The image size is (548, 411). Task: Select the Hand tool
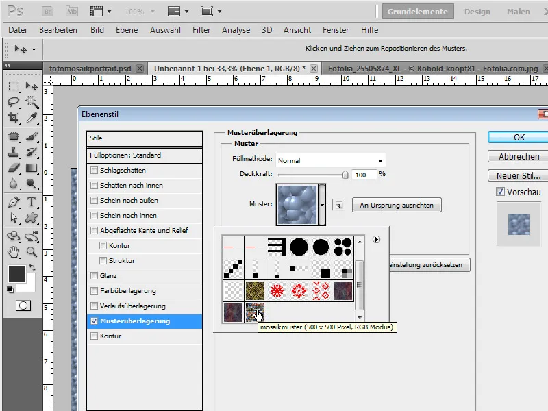pyautogui.click(x=14, y=251)
